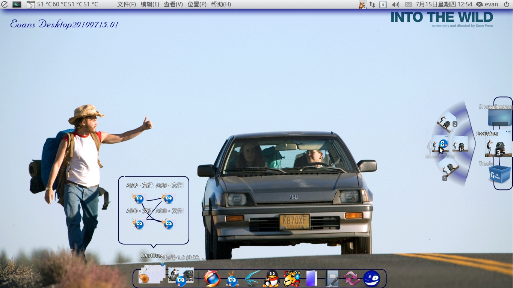Click the pink sync arrows dock icon

point(352,279)
